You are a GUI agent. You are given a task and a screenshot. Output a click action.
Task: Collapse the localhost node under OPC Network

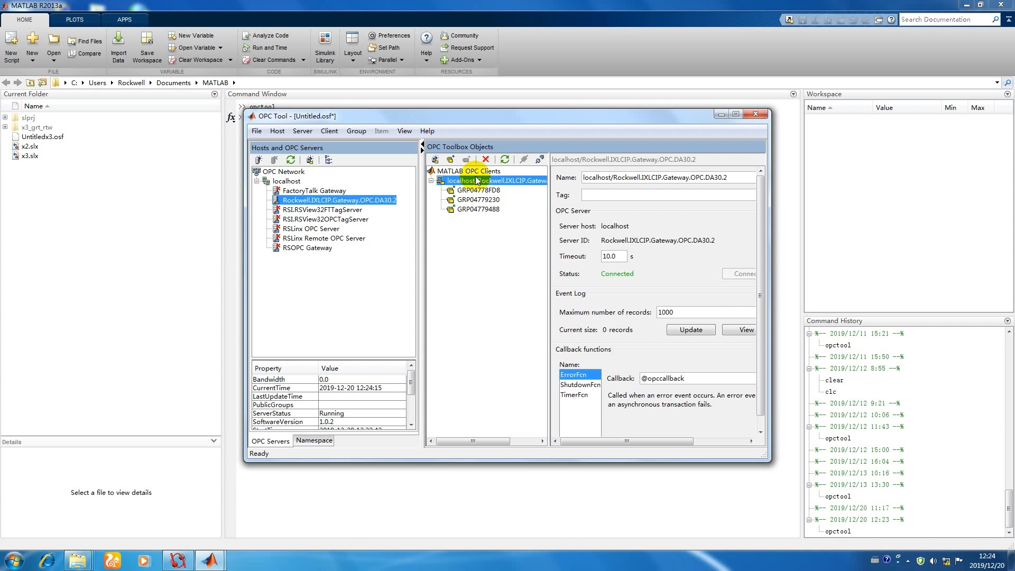coord(257,181)
